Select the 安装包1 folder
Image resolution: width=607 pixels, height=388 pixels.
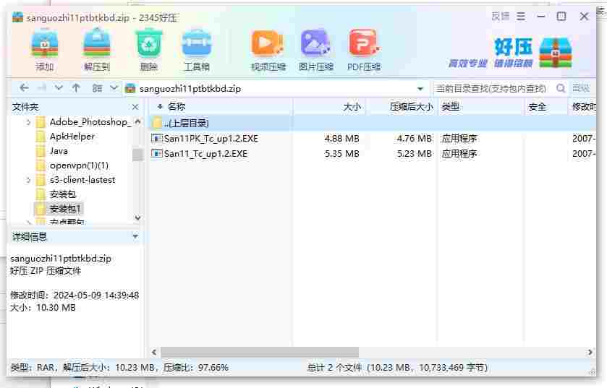65,209
